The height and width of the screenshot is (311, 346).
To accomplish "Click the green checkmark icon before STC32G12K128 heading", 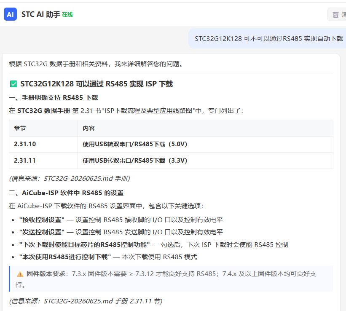I will tap(13, 84).
